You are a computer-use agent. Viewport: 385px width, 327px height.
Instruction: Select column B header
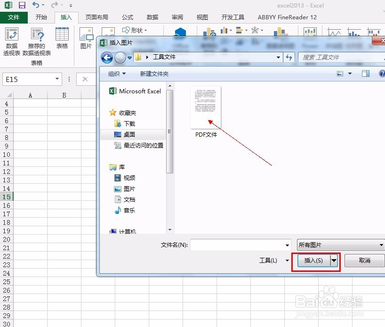coord(64,95)
